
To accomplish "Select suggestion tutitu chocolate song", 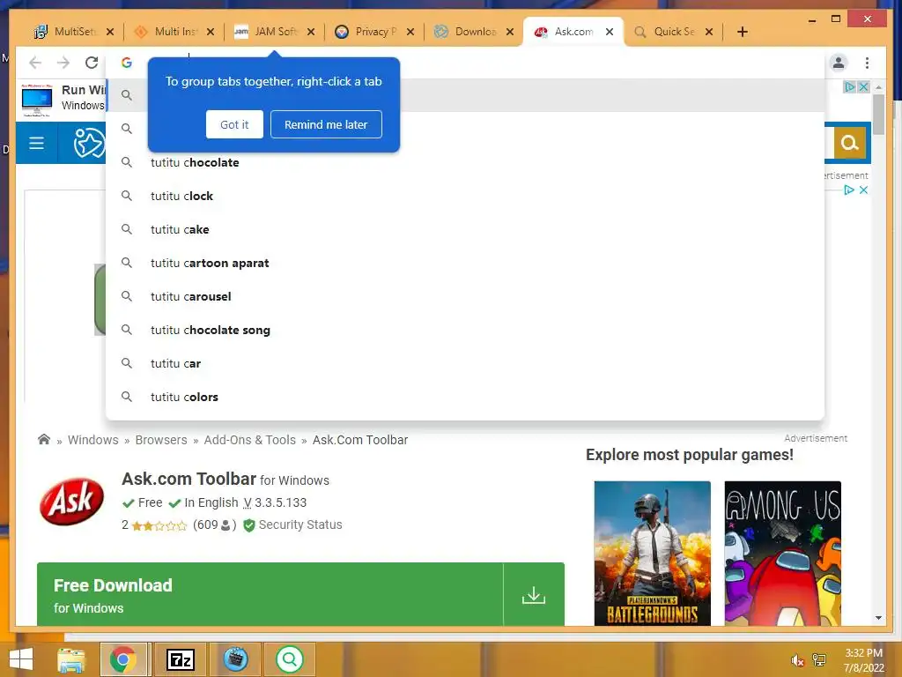I will [465, 330].
